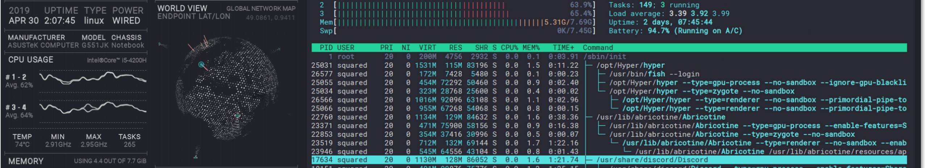The image size is (927, 168).
Task: Click the Battery status line in htop
Action: pos(675,31)
